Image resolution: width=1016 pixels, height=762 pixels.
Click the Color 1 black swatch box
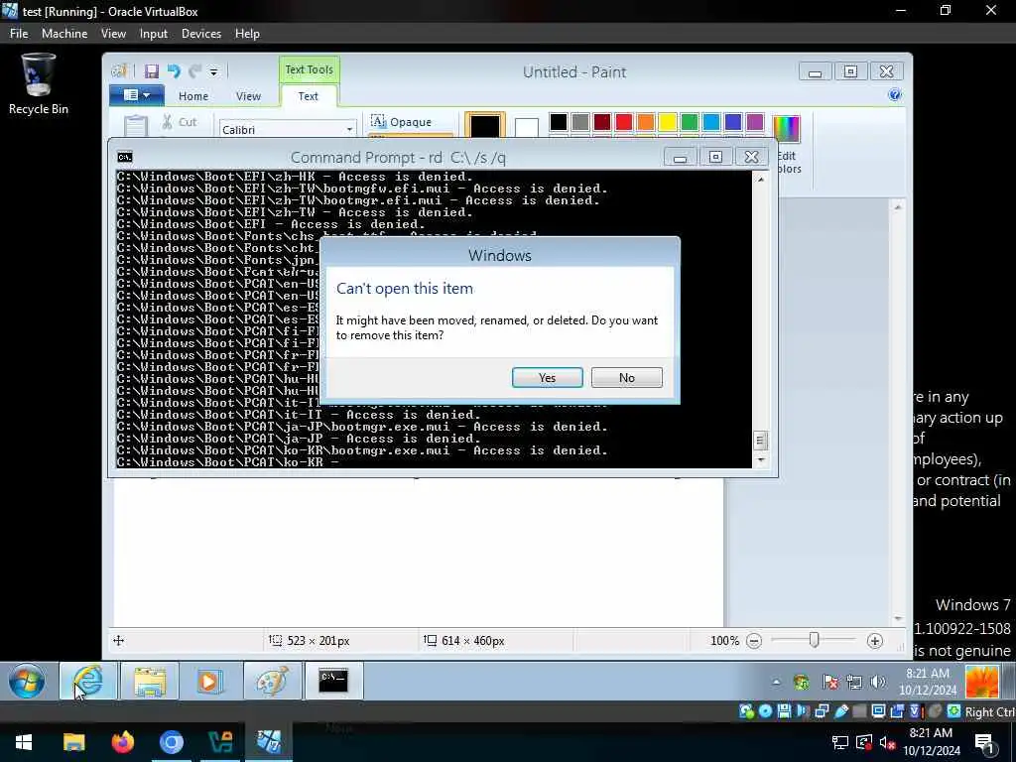coord(484,125)
